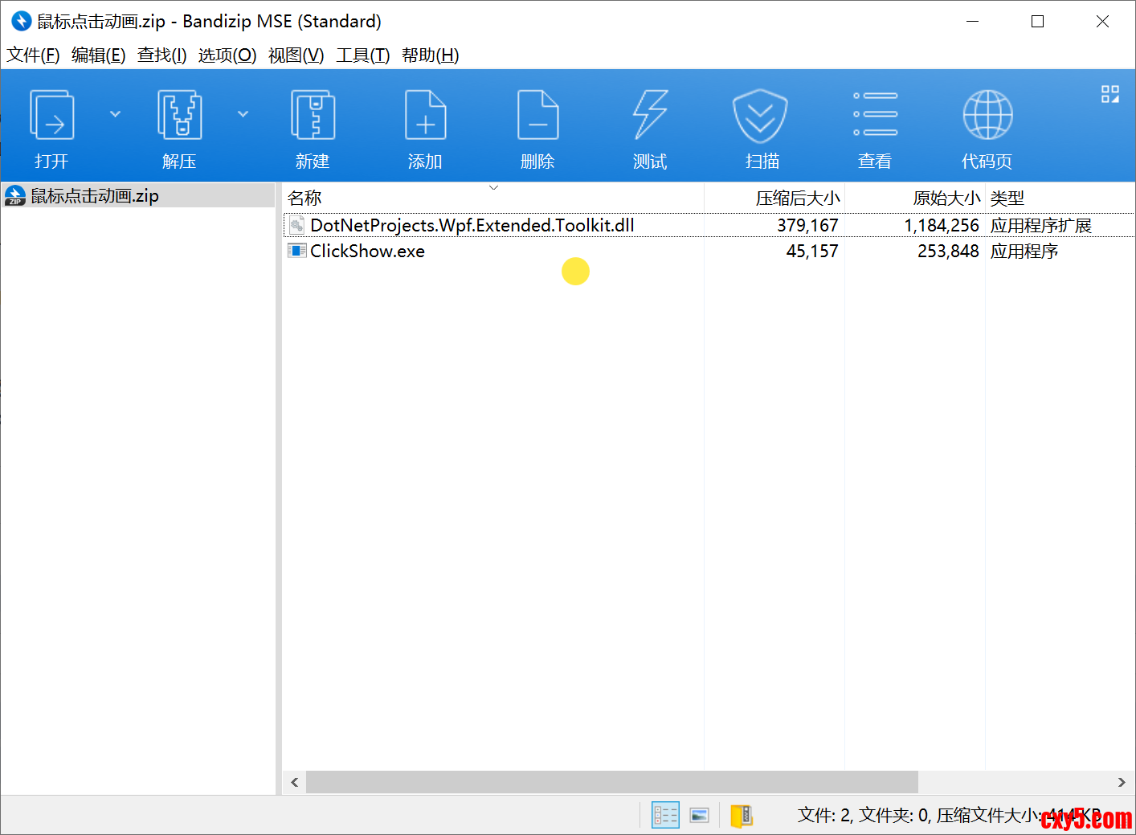The width and height of the screenshot is (1136, 835).
Task: Click the Add (添加) files icon
Action: tap(425, 117)
